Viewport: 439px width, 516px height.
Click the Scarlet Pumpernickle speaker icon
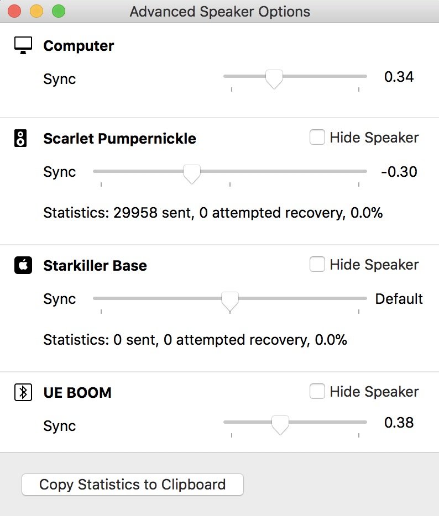click(x=21, y=138)
